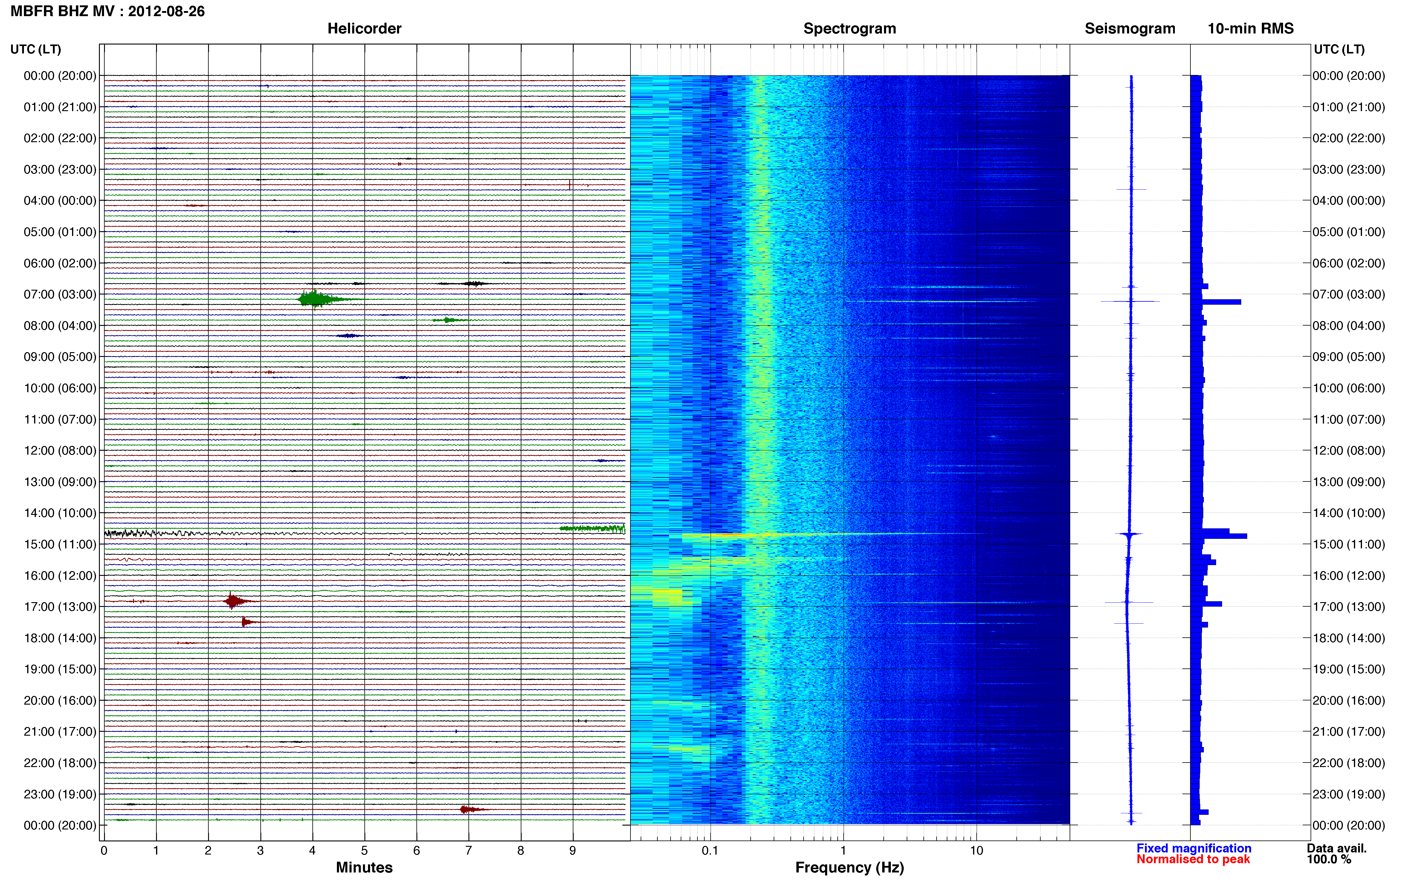
Task: Click '22:00 (18:00)' on the RMS panel time axis
Action: pos(1349,763)
